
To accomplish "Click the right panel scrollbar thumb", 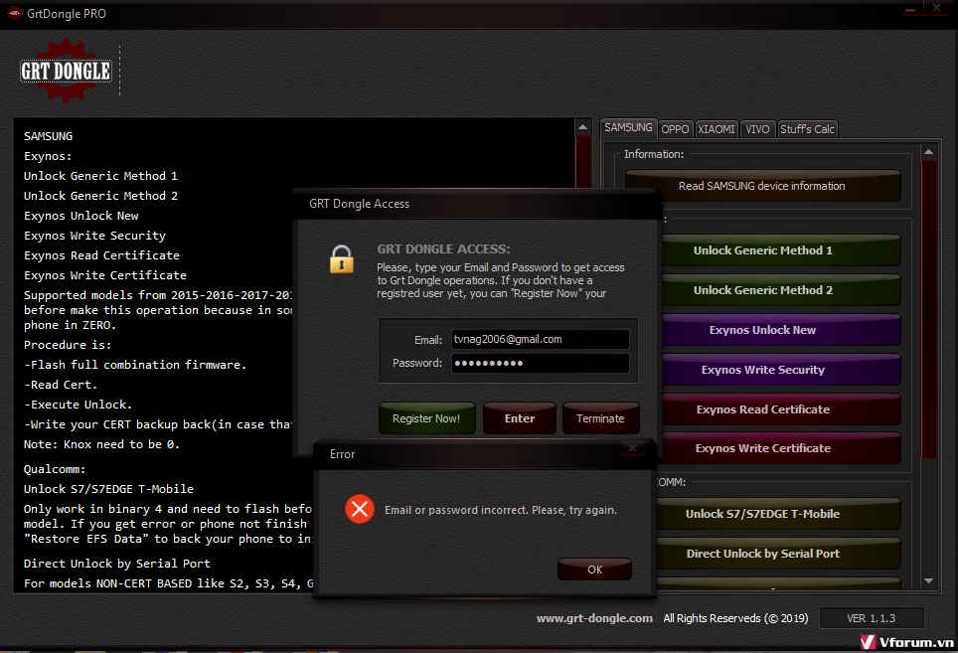I will coord(928,308).
